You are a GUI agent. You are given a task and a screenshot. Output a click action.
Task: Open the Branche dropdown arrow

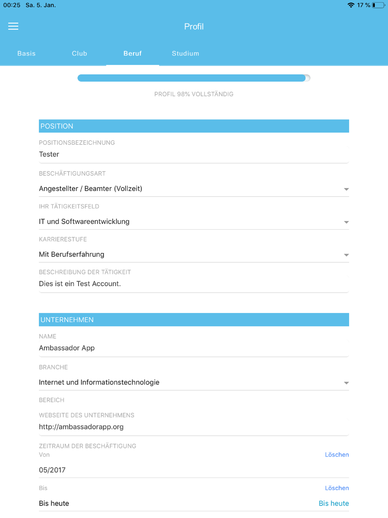[x=346, y=383]
